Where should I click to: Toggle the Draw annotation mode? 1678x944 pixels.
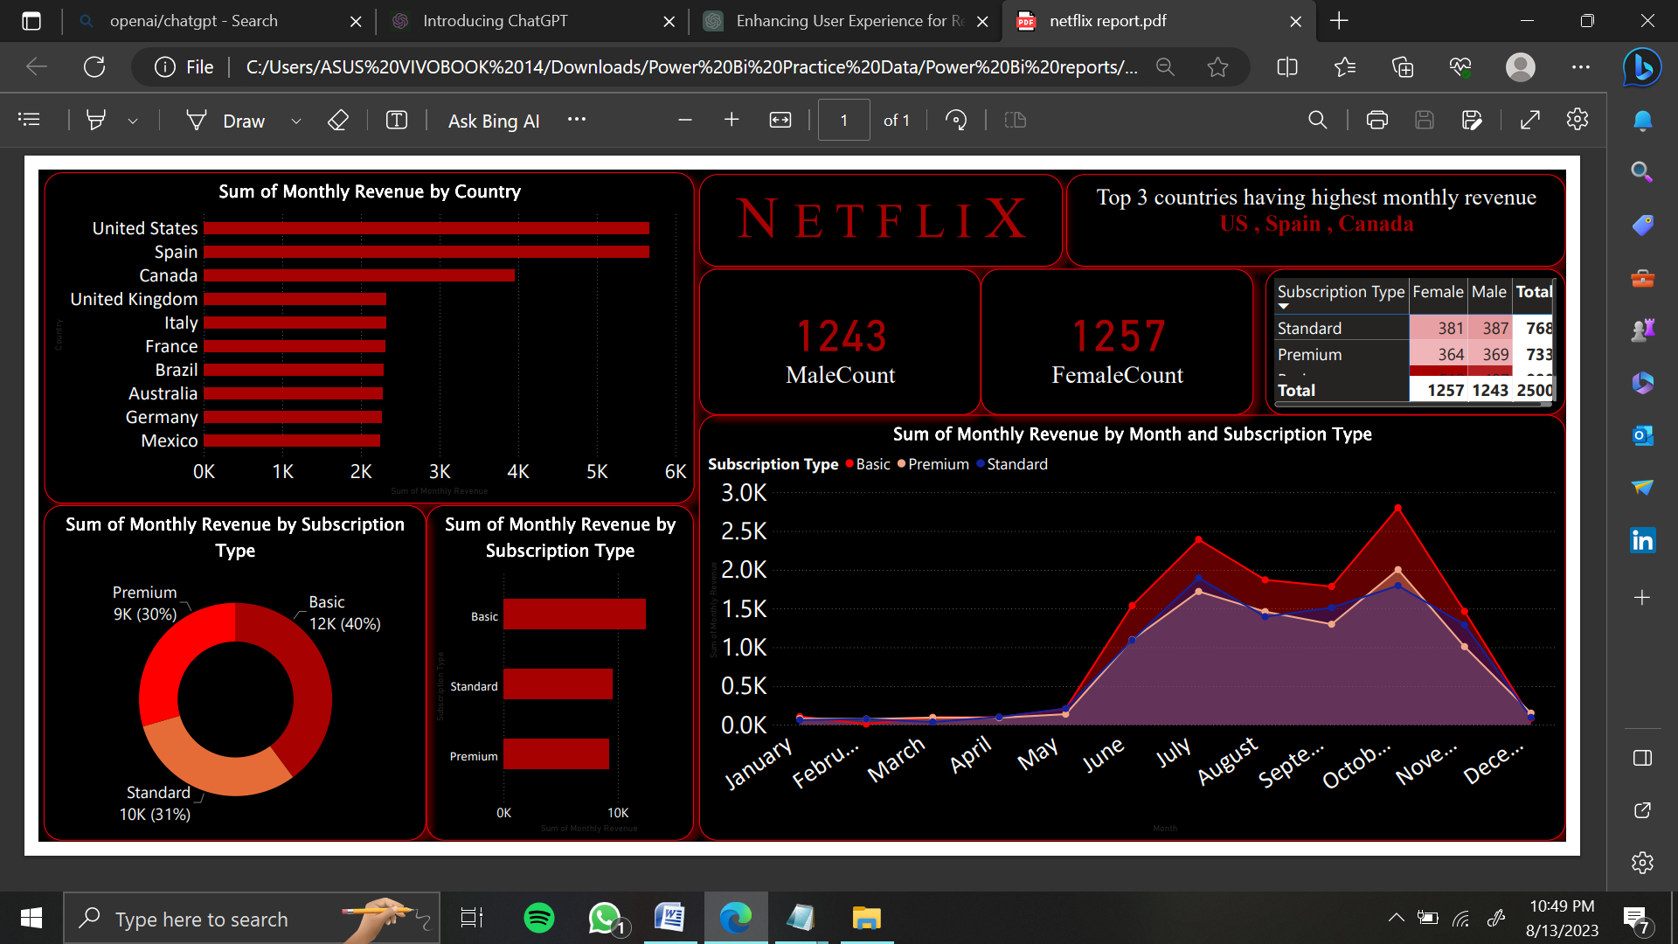click(x=225, y=120)
